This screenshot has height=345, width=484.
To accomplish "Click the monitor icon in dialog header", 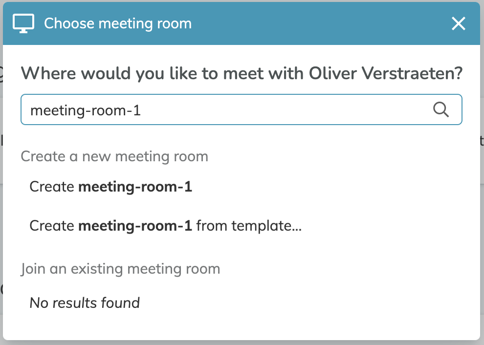I will [x=23, y=23].
